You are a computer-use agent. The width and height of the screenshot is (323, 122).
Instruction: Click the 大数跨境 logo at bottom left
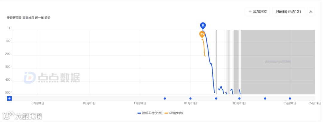22,116
